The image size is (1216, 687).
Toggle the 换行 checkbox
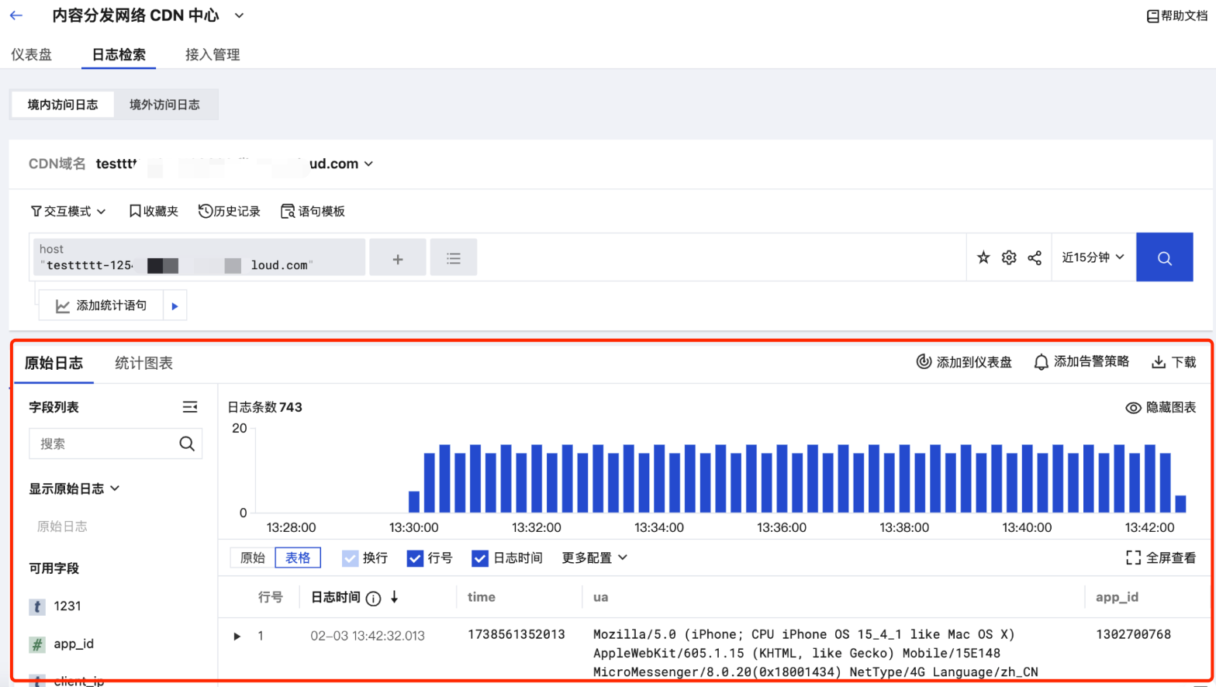[351, 558]
